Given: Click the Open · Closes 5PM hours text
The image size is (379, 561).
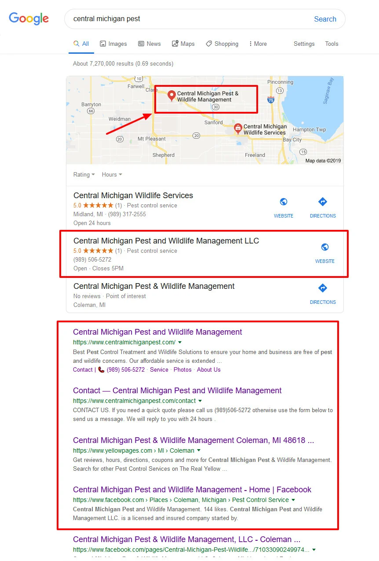Looking at the screenshot, I should point(98,269).
